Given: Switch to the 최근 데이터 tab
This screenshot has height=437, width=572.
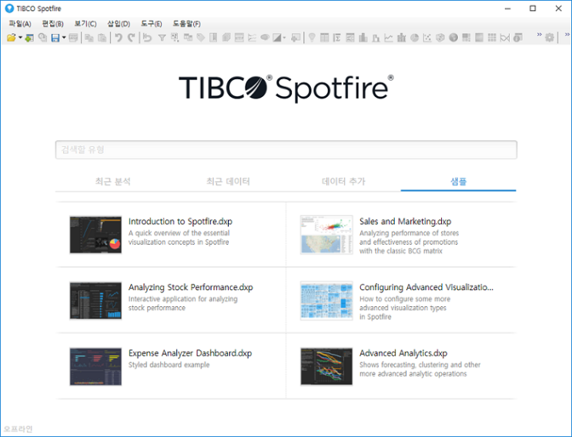Looking at the screenshot, I should click(228, 181).
